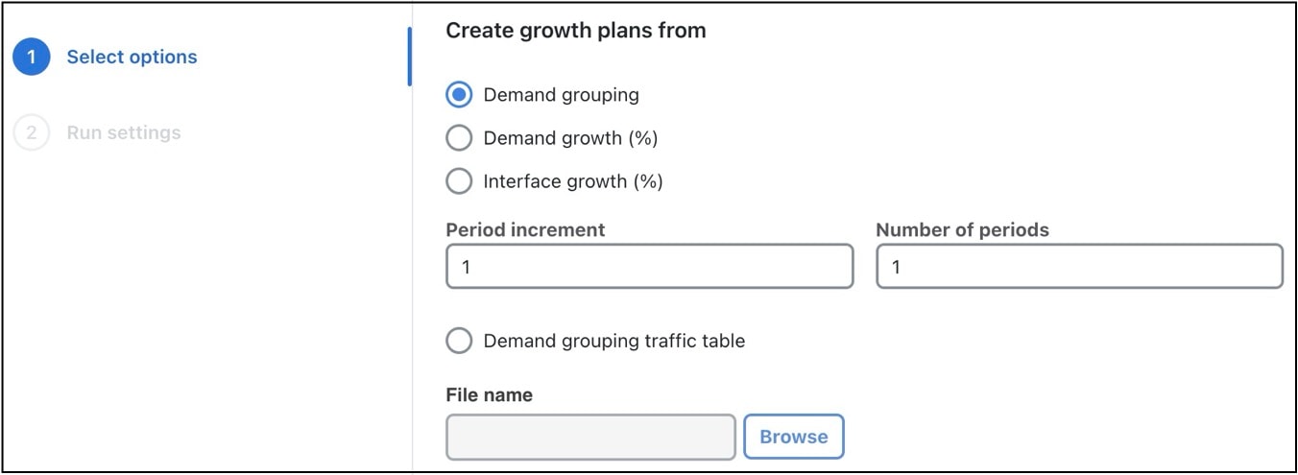
Task: Click the step 2 numbered circle icon
Action: click(31, 132)
